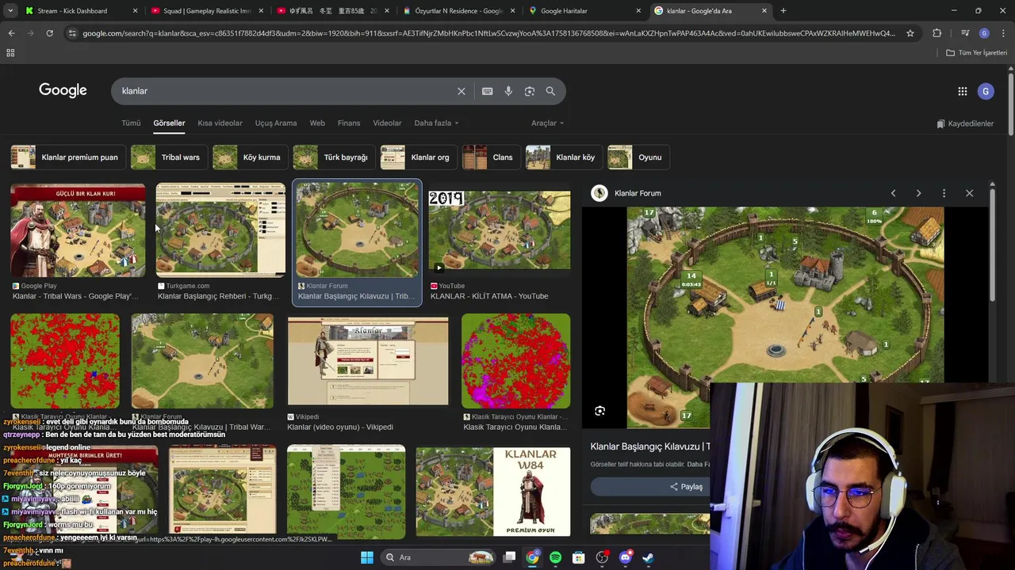
Task: Open more options in the preview panel
Action: tap(944, 193)
